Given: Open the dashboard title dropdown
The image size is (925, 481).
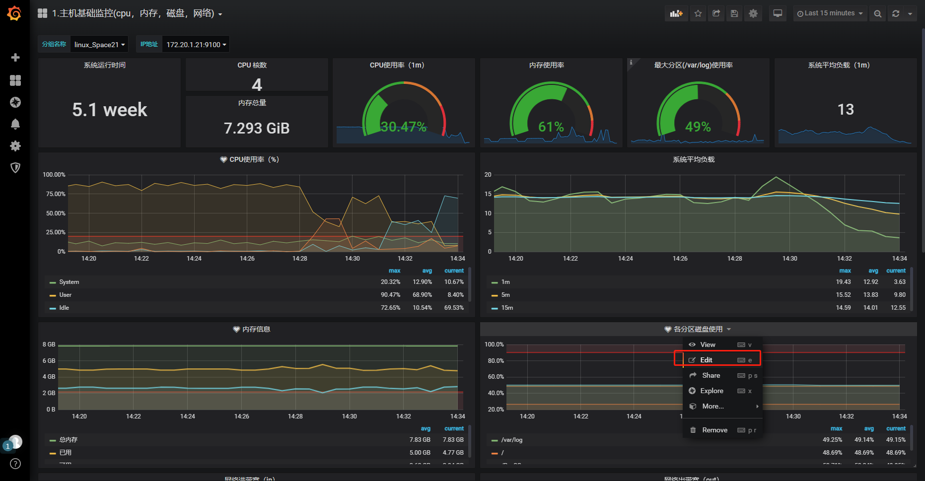Looking at the screenshot, I should 137,13.
